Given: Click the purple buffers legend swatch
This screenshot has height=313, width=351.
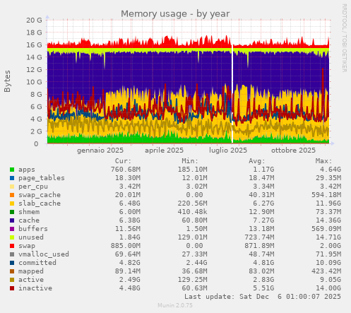Looking at the screenshot, I should click(x=12, y=229).
